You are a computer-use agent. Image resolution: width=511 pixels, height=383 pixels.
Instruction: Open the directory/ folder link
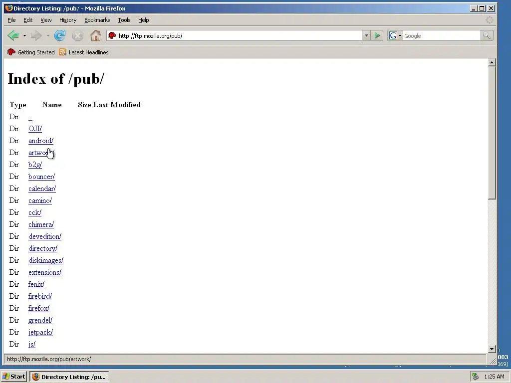pyautogui.click(x=43, y=248)
